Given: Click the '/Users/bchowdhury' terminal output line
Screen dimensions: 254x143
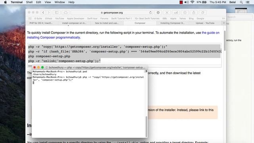Looking at the screenshot, I should [44, 74].
